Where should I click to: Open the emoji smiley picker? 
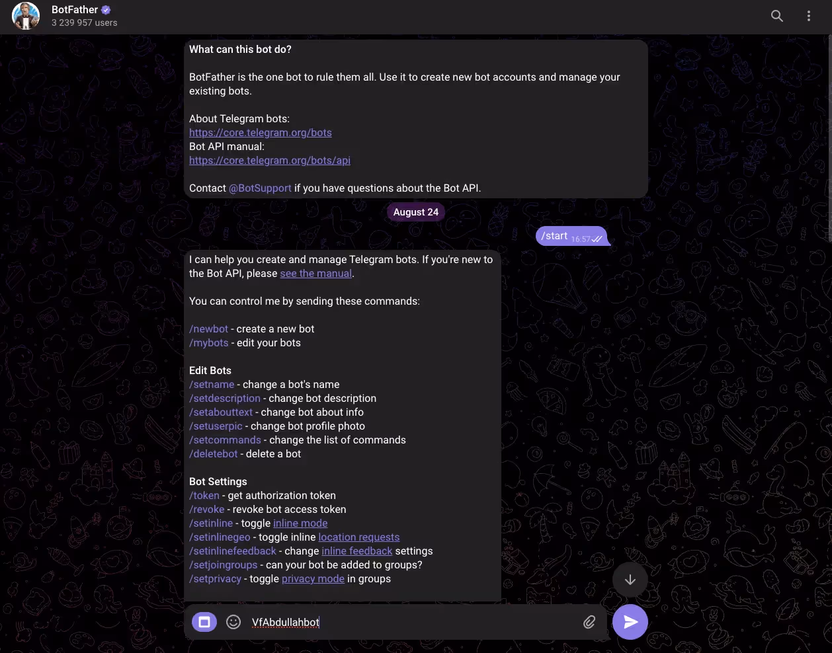(233, 622)
